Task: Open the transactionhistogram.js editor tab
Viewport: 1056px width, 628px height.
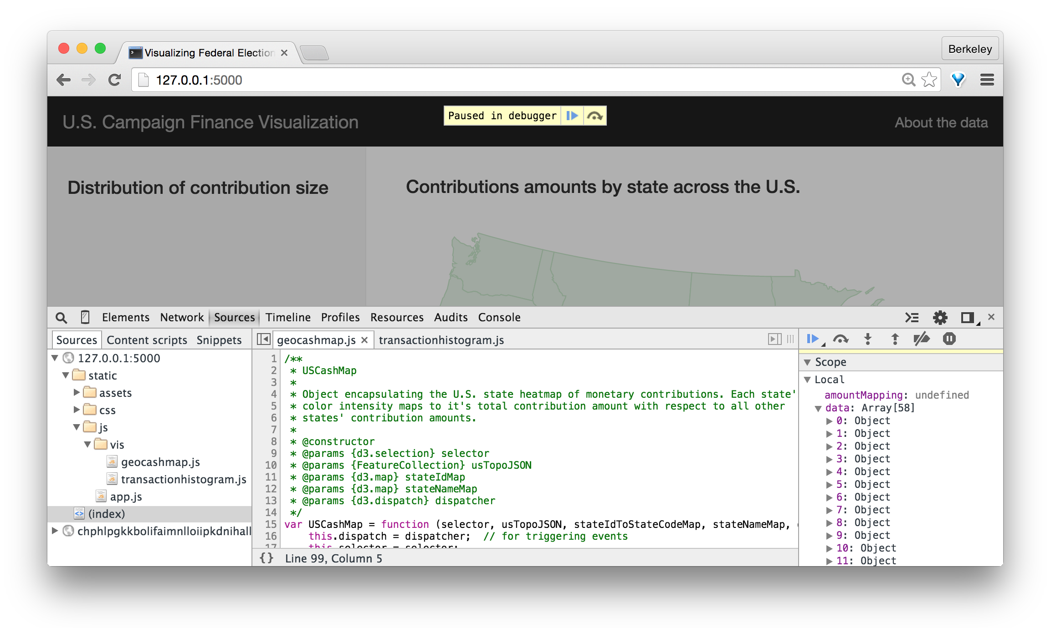Action: coord(441,340)
